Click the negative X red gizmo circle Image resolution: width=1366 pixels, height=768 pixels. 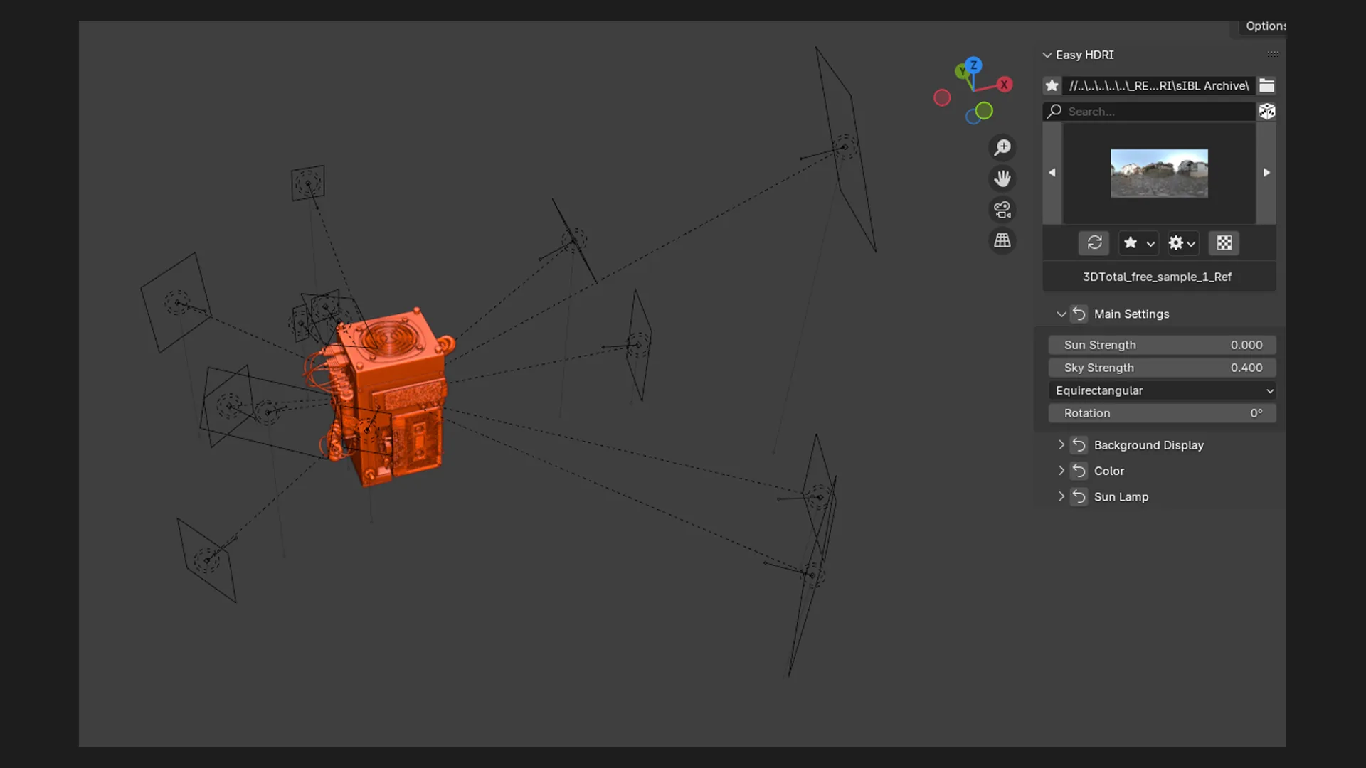942,98
